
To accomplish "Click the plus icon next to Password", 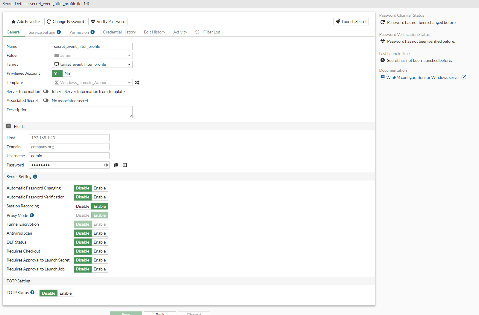I will pos(125,165).
